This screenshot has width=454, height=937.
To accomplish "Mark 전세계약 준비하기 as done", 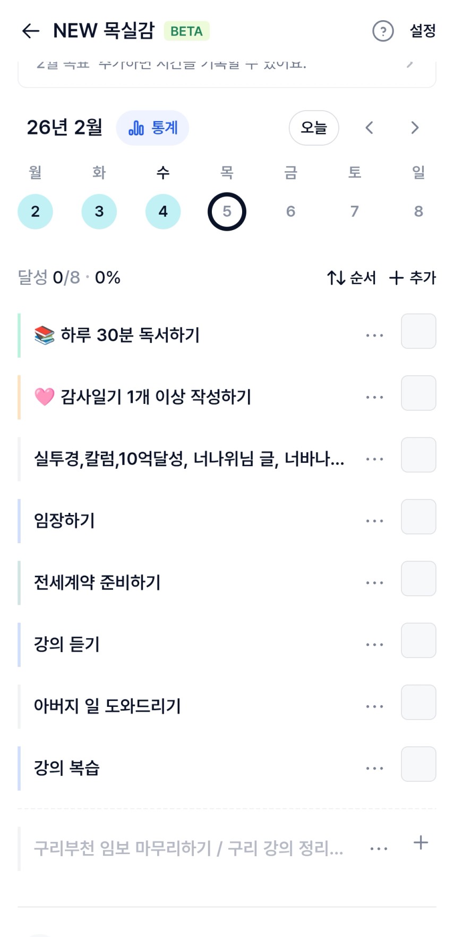I will (418, 579).
